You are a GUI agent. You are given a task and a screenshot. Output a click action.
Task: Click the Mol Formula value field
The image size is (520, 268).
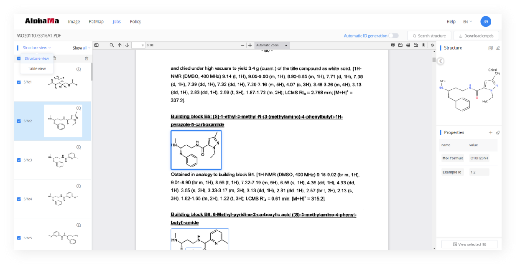pos(479,158)
